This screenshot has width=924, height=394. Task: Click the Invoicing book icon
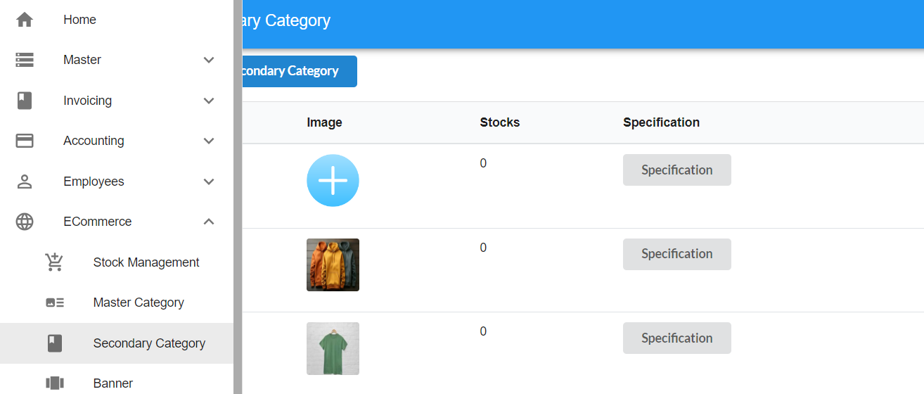[x=25, y=101]
